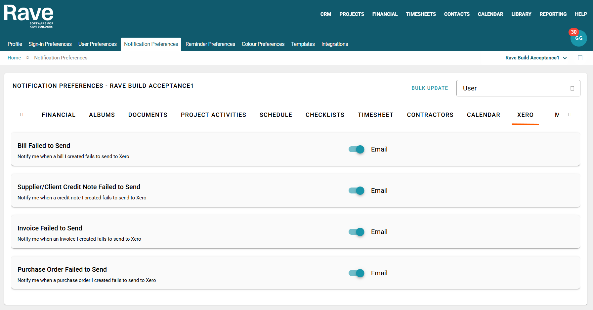Select the Calendar category tab
Screen dimensions: 593x310
484,115
